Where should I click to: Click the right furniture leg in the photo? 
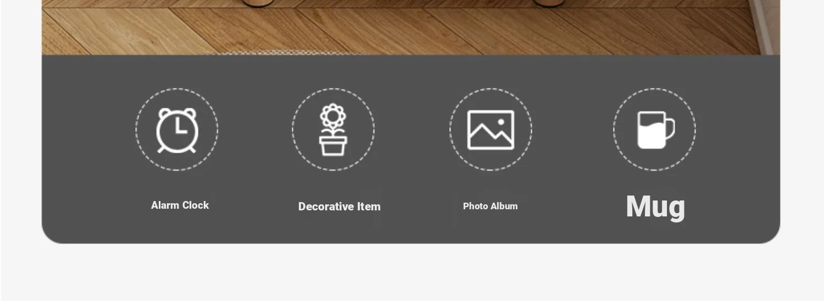548,3
